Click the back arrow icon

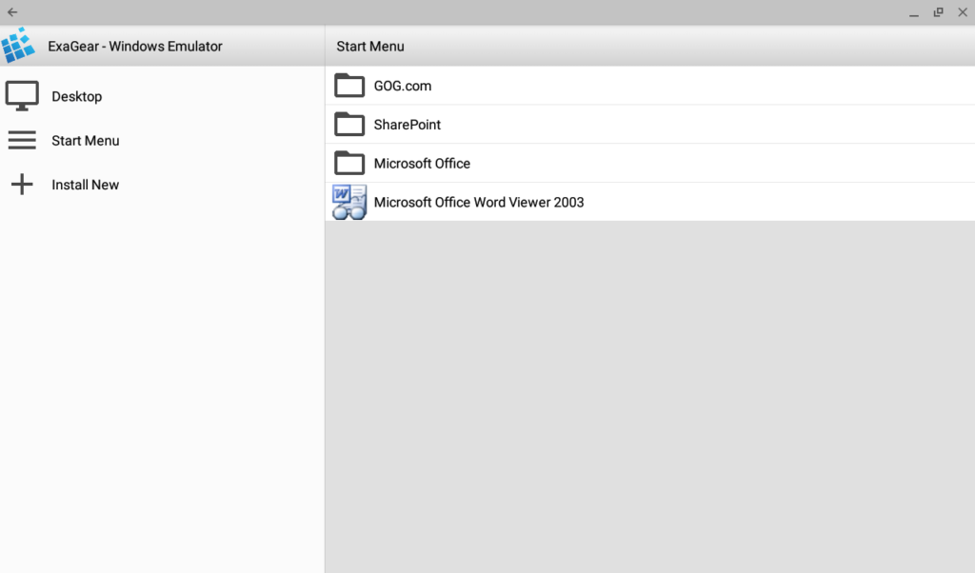click(12, 12)
